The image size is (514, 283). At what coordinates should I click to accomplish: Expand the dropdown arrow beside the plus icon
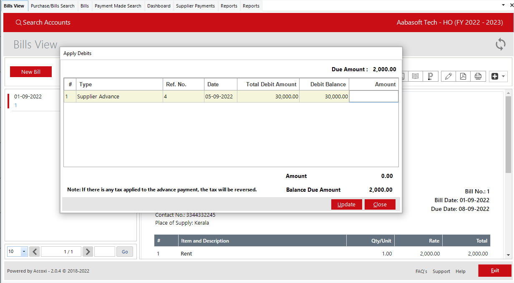(504, 76)
